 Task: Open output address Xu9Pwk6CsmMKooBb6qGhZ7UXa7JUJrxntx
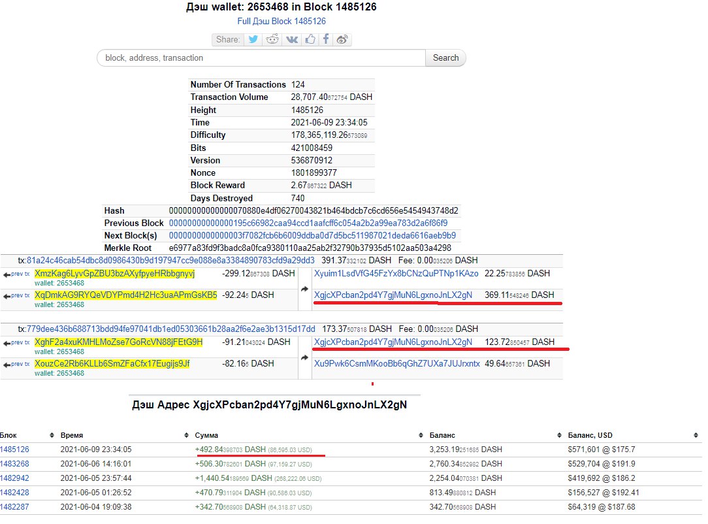pos(397,364)
